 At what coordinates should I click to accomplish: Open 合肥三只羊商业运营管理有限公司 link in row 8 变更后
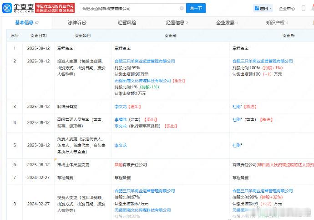(263, 191)
